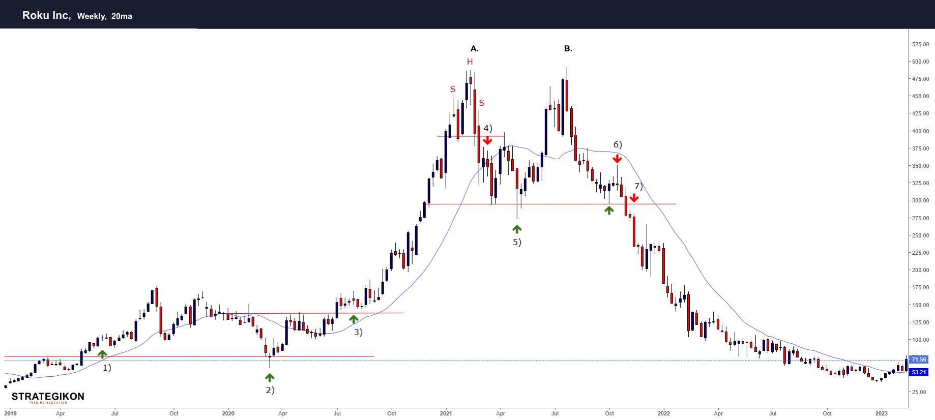Select the 71.56 current price tag

click(x=919, y=359)
